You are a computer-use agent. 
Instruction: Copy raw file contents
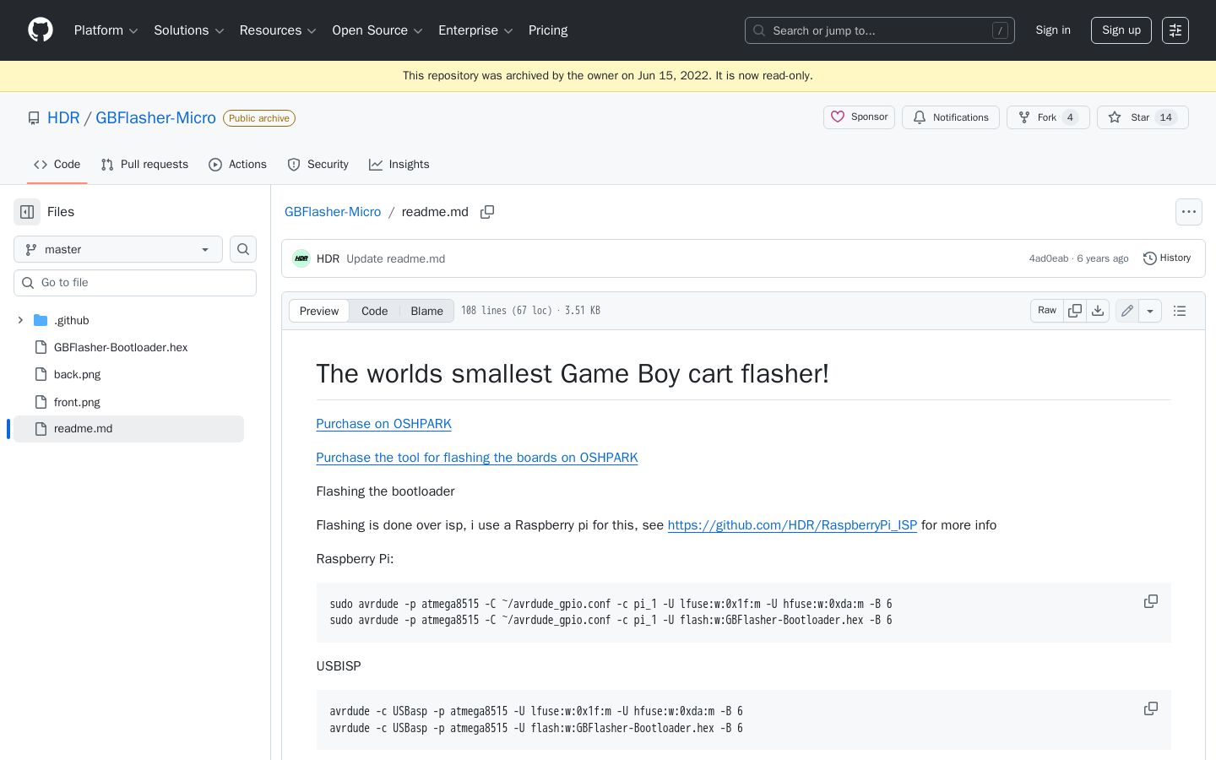click(x=1075, y=311)
